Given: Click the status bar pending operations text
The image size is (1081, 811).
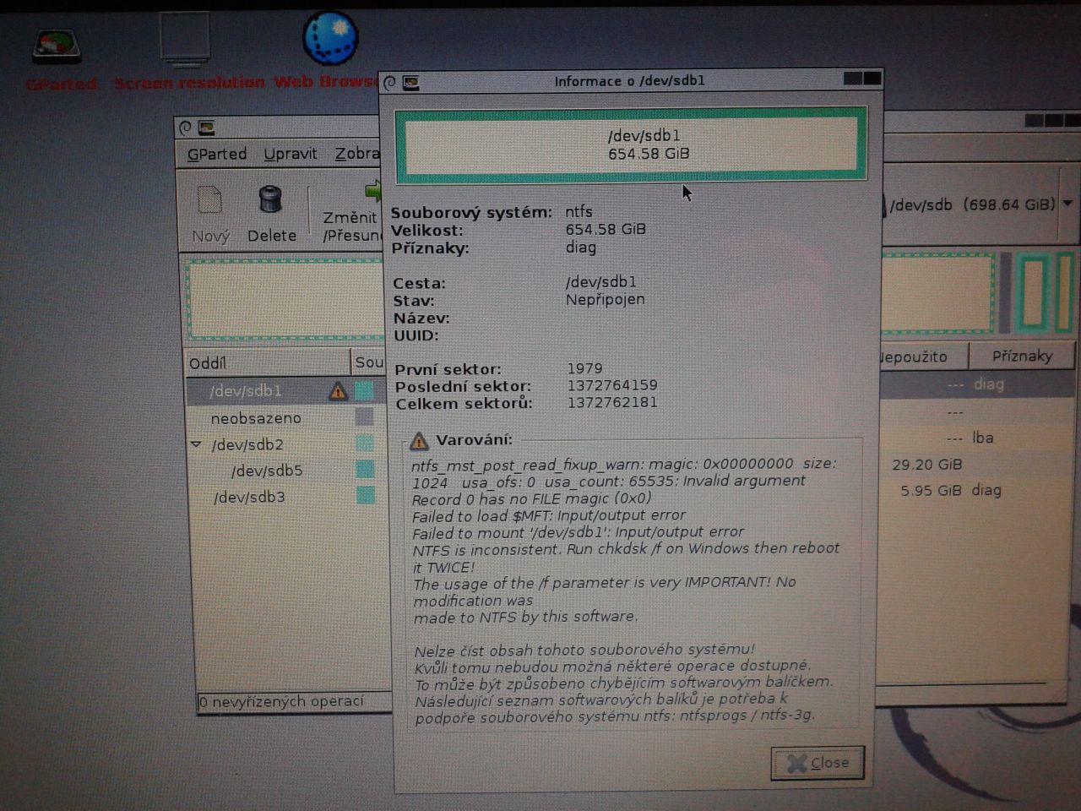Looking at the screenshot, I should [x=281, y=701].
